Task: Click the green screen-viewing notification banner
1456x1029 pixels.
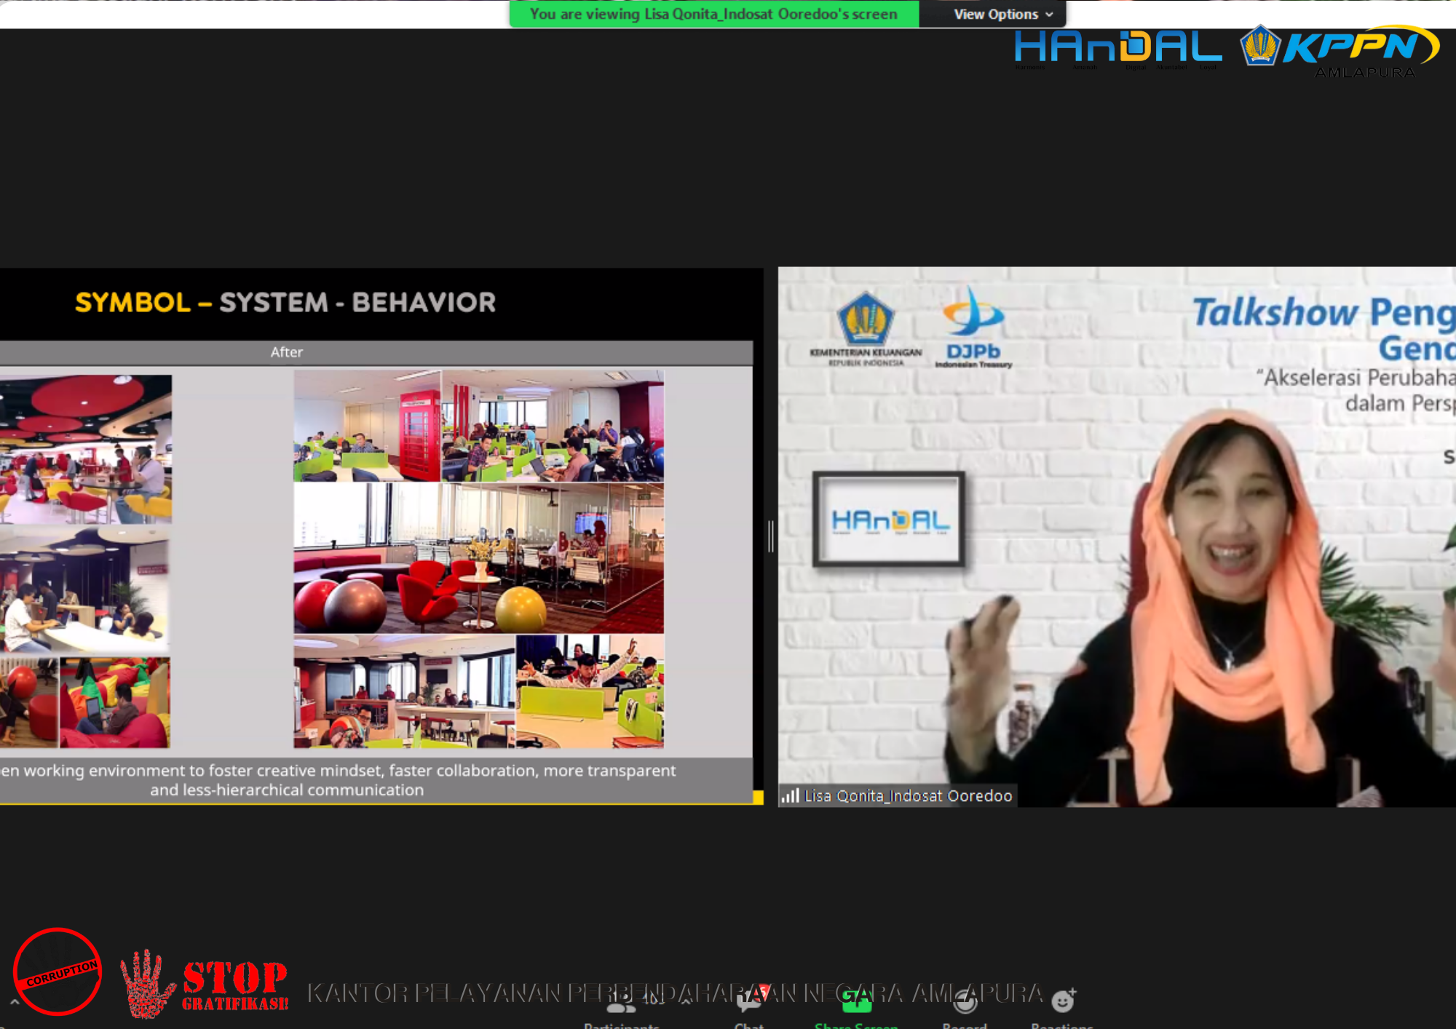Action: click(713, 14)
